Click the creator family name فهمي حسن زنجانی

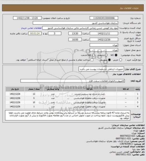coord(119,152)
